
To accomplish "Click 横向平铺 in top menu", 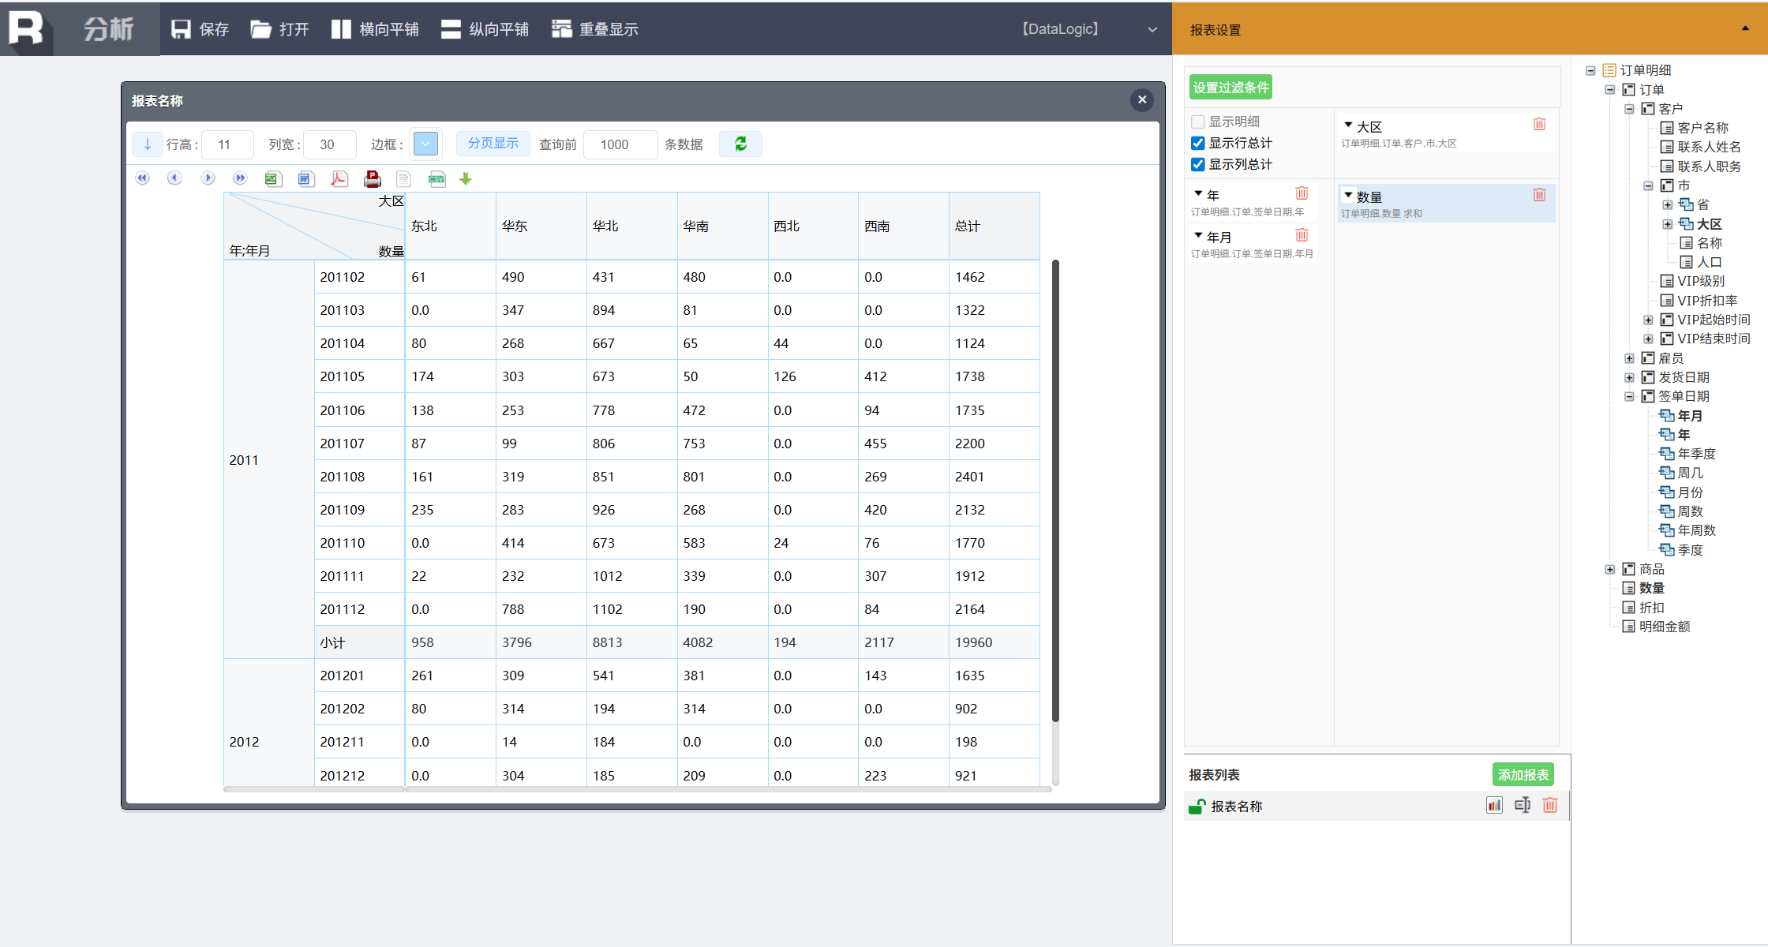I will point(376,29).
